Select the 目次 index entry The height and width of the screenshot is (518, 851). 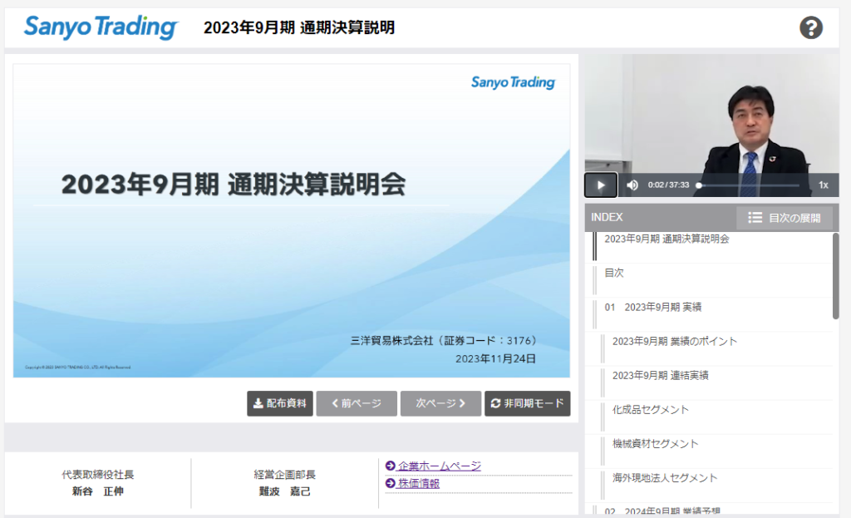click(614, 273)
